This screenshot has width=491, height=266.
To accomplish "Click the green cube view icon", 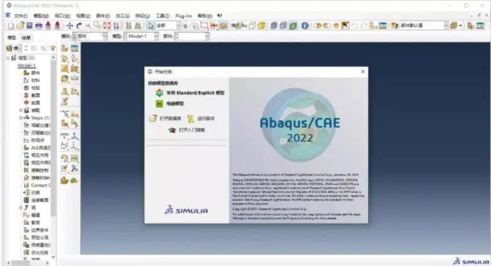I will [x=293, y=26].
